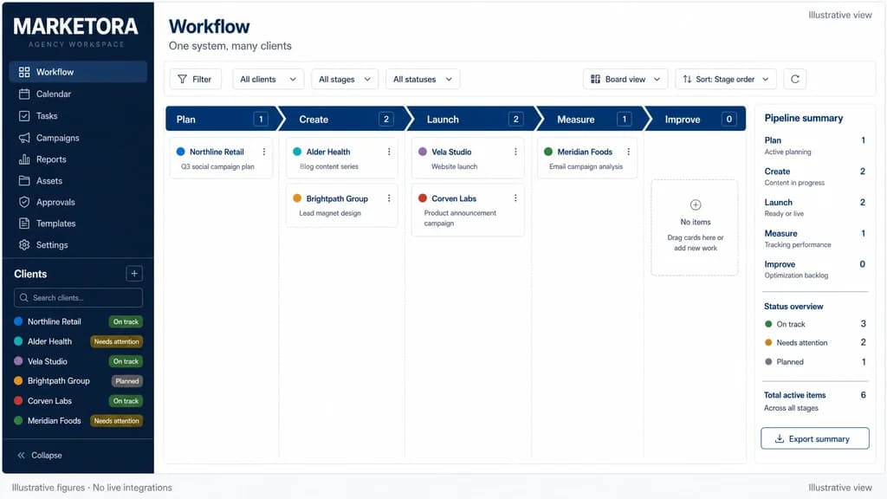
Task: Click the Create row in Pipeline summary
Action: pos(814,177)
